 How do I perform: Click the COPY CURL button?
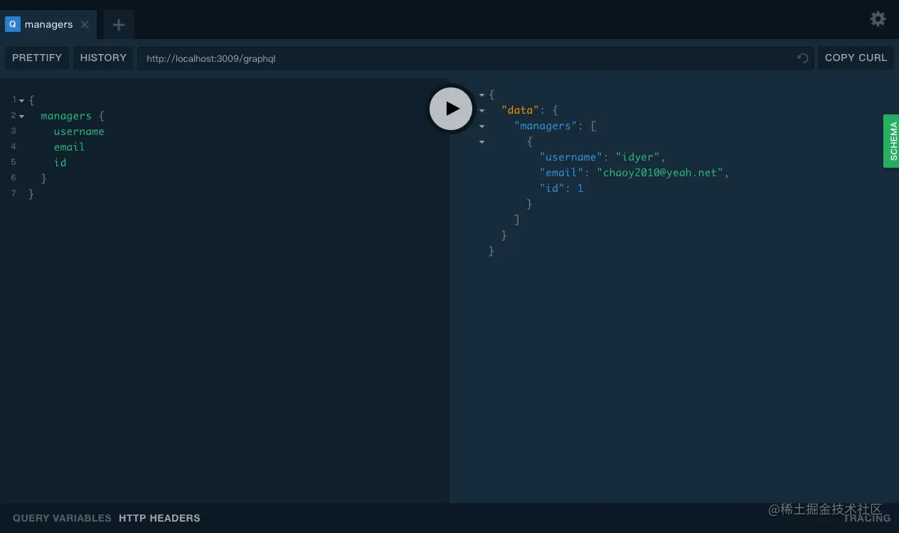[x=856, y=58]
